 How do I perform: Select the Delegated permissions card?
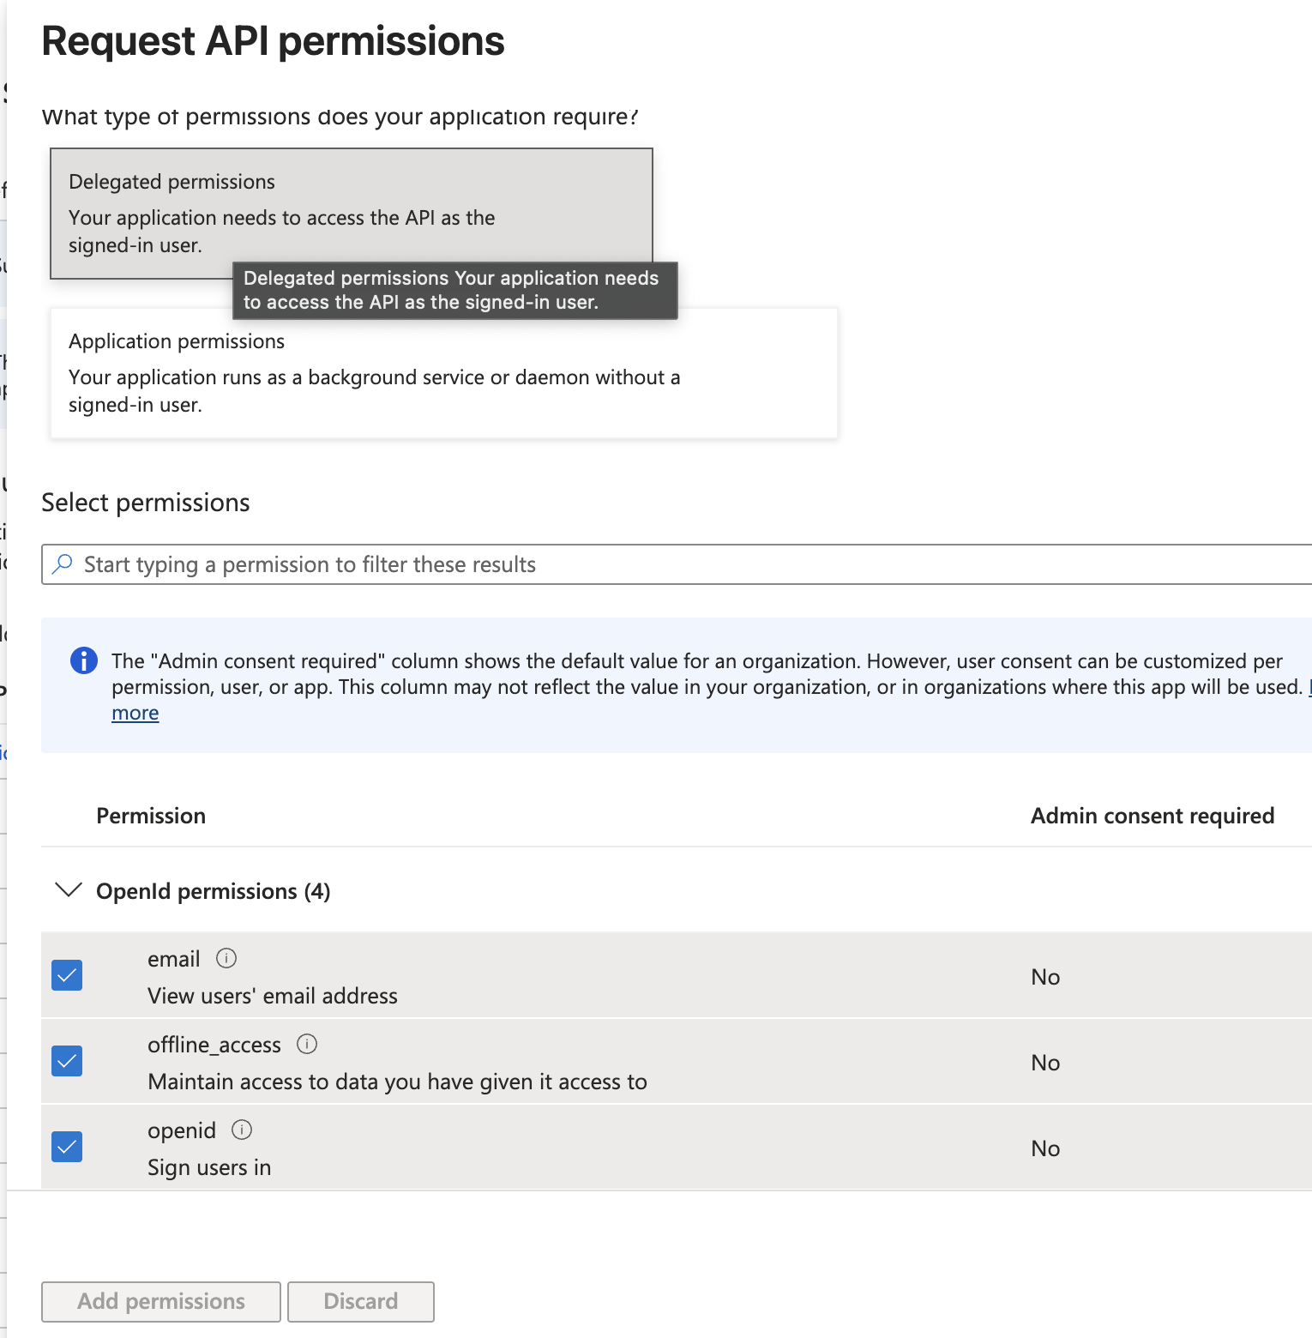352,214
